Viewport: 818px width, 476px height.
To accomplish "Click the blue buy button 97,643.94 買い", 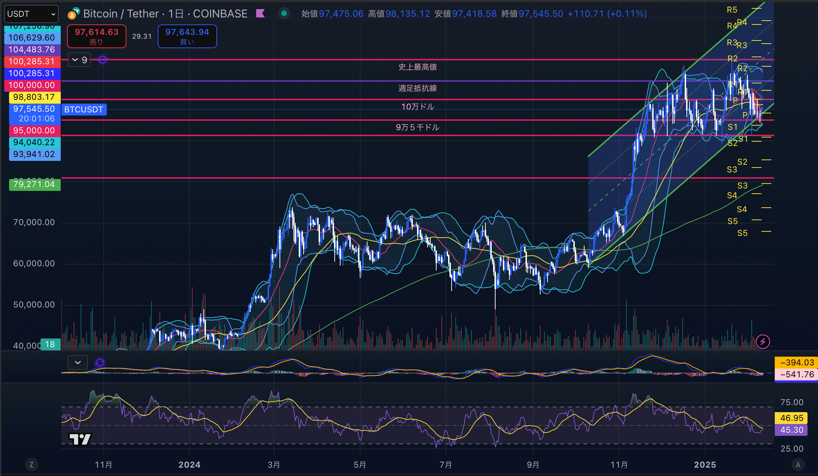I will click(x=187, y=36).
